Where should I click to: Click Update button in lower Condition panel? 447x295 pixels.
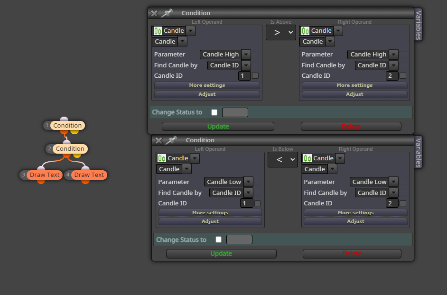(221, 254)
